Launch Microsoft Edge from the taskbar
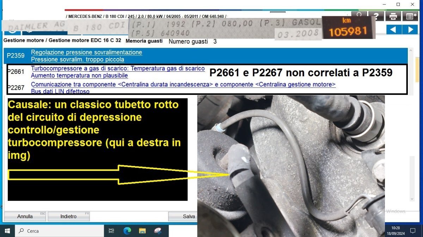 pyautogui.click(x=127, y=231)
